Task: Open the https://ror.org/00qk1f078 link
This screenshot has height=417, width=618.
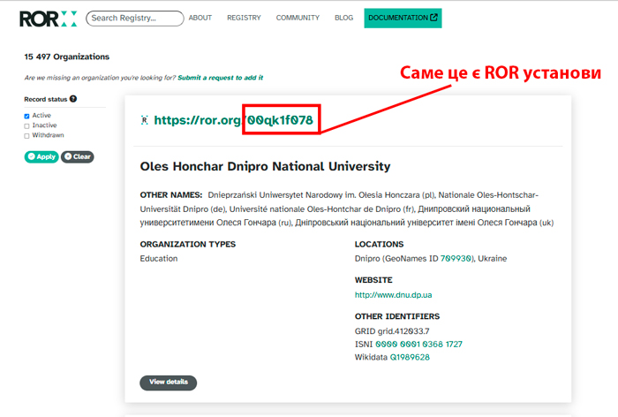Action: pyautogui.click(x=233, y=120)
